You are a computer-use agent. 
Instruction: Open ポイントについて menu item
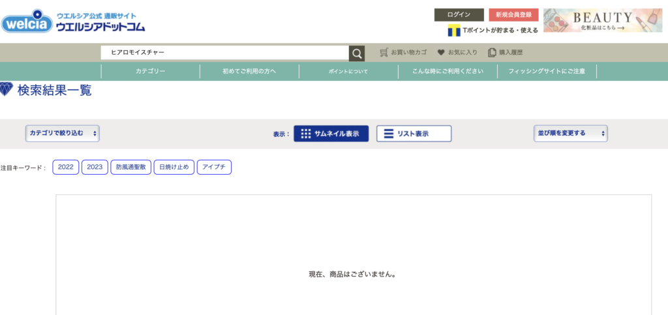[x=348, y=72]
